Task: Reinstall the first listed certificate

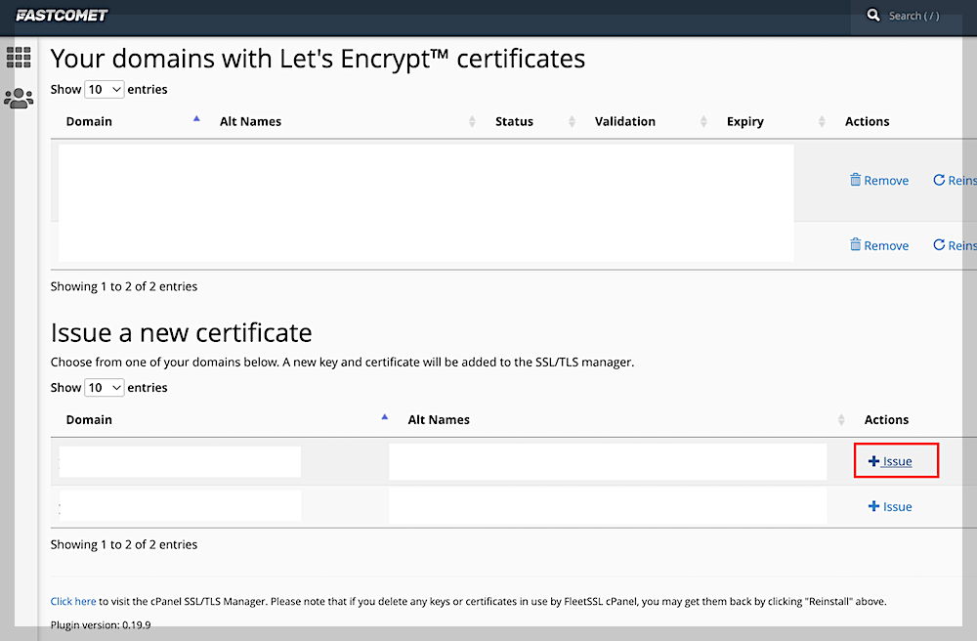Action: [x=955, y=180]
